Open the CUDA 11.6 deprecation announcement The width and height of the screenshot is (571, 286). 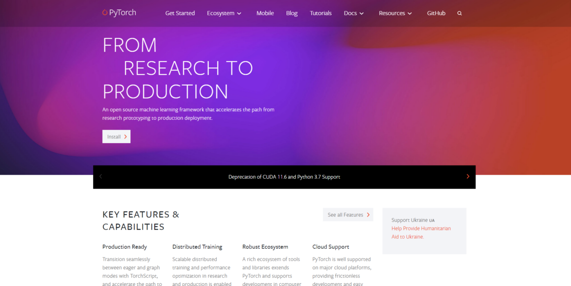284,176
